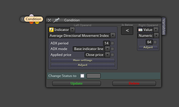Click the numeric value 64 field
The height and width of the screenshot is (107, 179).
[149, 42]
